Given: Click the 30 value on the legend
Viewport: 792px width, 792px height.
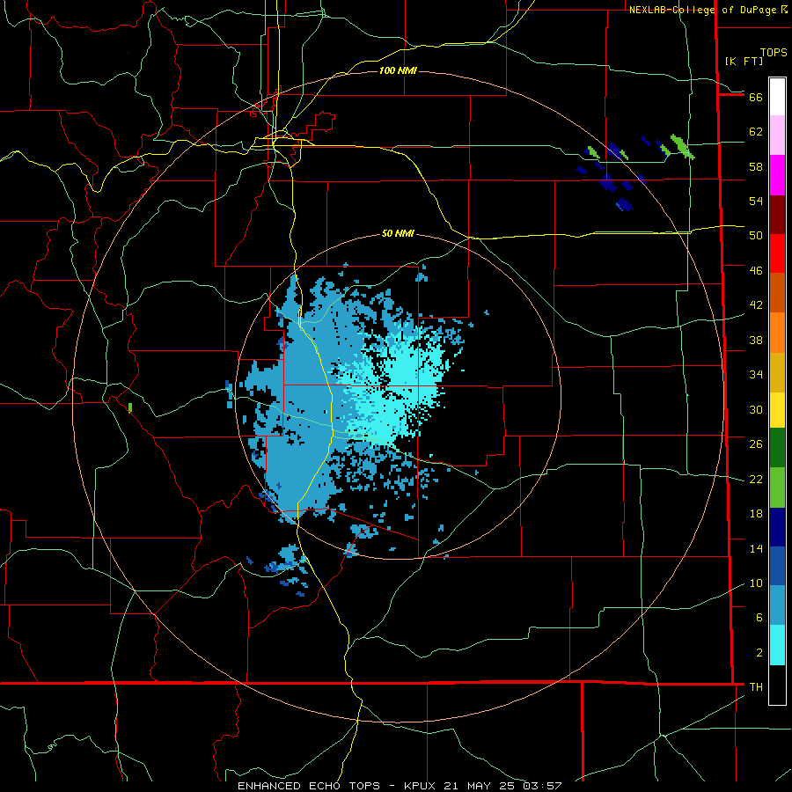Looking at the screenshot, I should click(x=756, y=409).
